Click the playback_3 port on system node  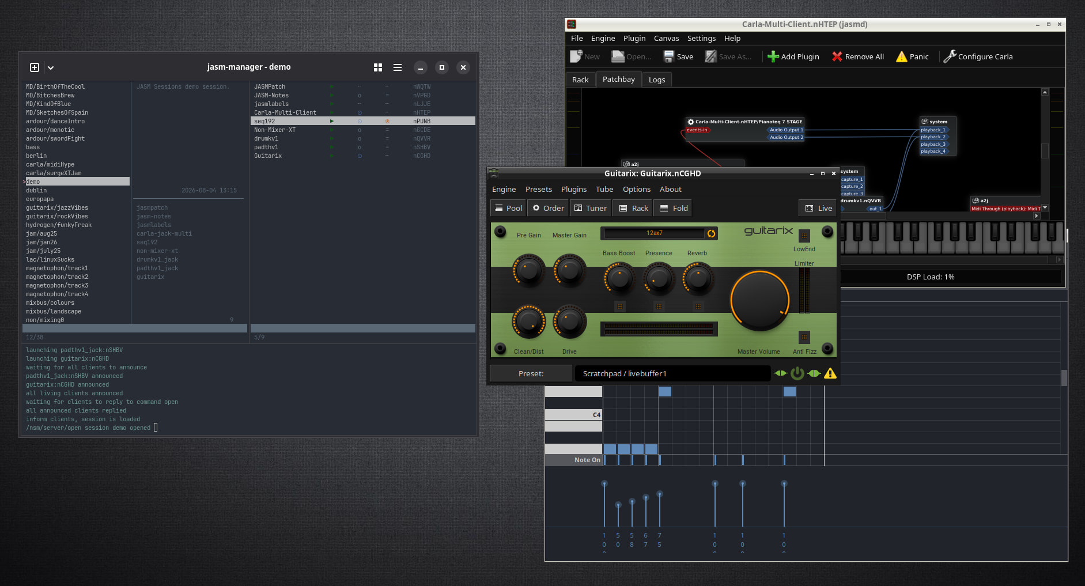click(933, 144)
